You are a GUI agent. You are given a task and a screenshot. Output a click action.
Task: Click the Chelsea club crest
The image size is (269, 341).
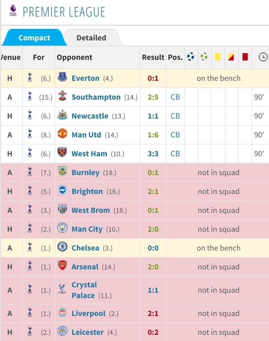(x=62, y=248)
